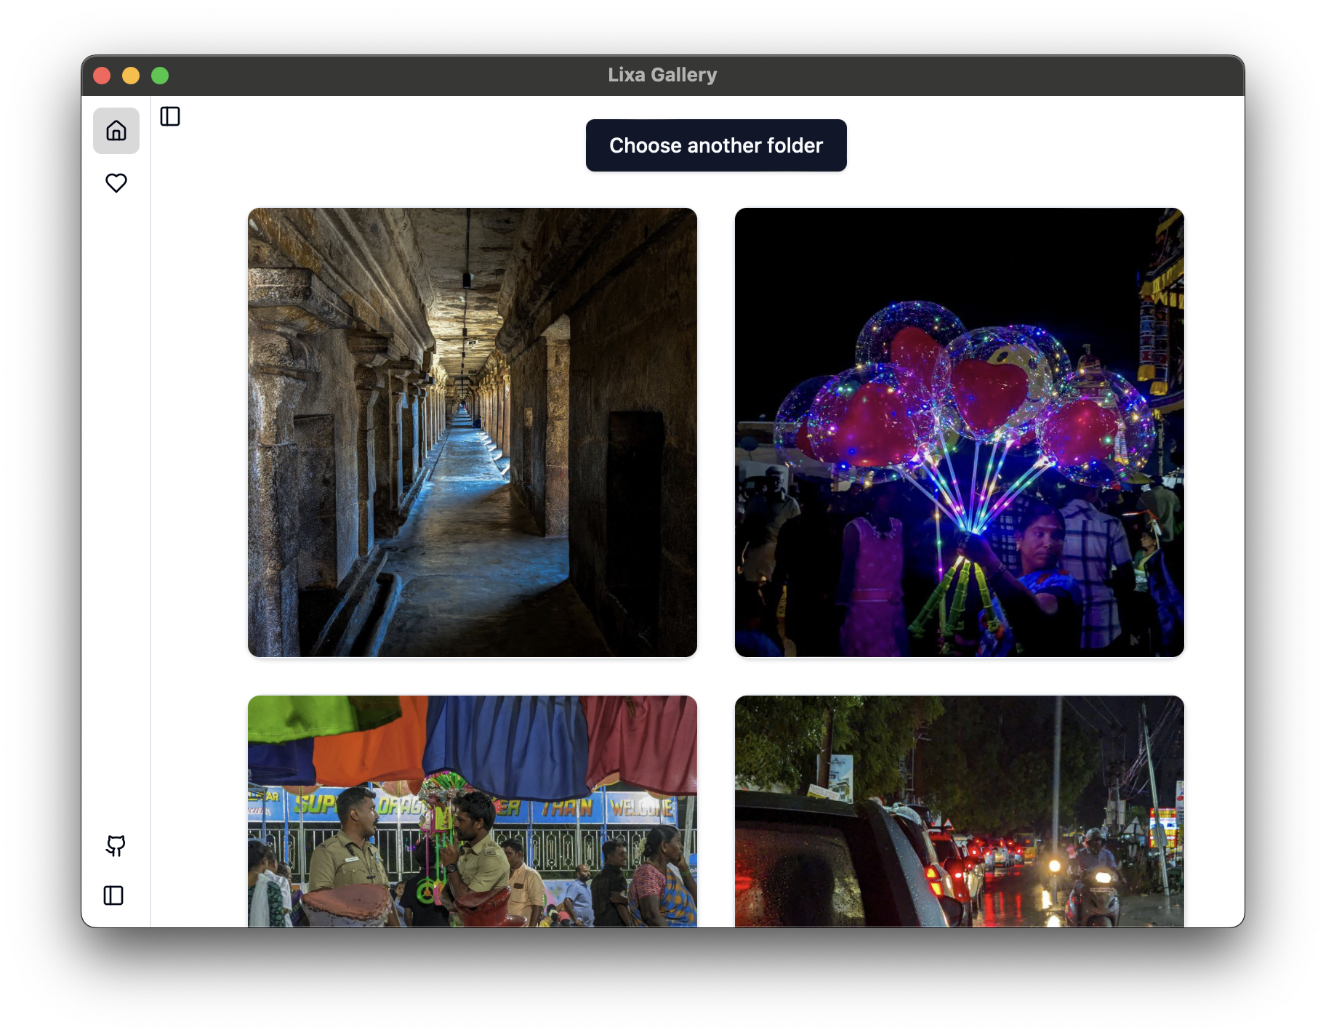
Task: Open the glowing heart balloons photo
Action: (960, 432)
